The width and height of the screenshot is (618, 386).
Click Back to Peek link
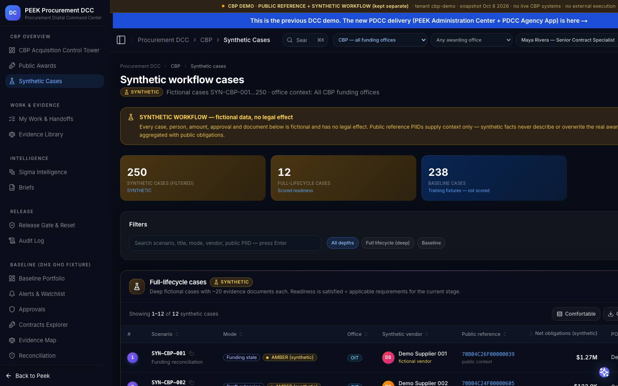pyautogui.click(x=28, y=376)
